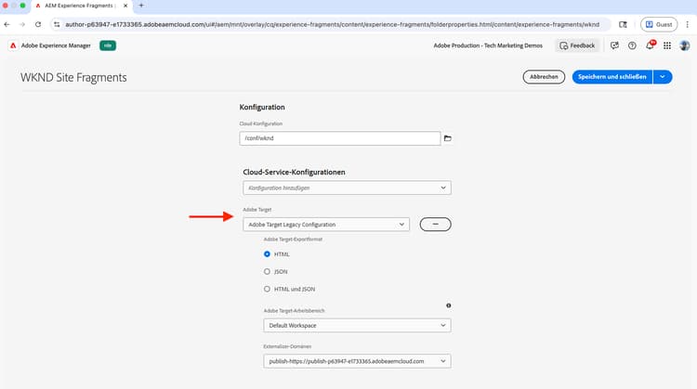The image size is (697, 389).
Task: View site information icon in address bar
Action: (57, 24)
